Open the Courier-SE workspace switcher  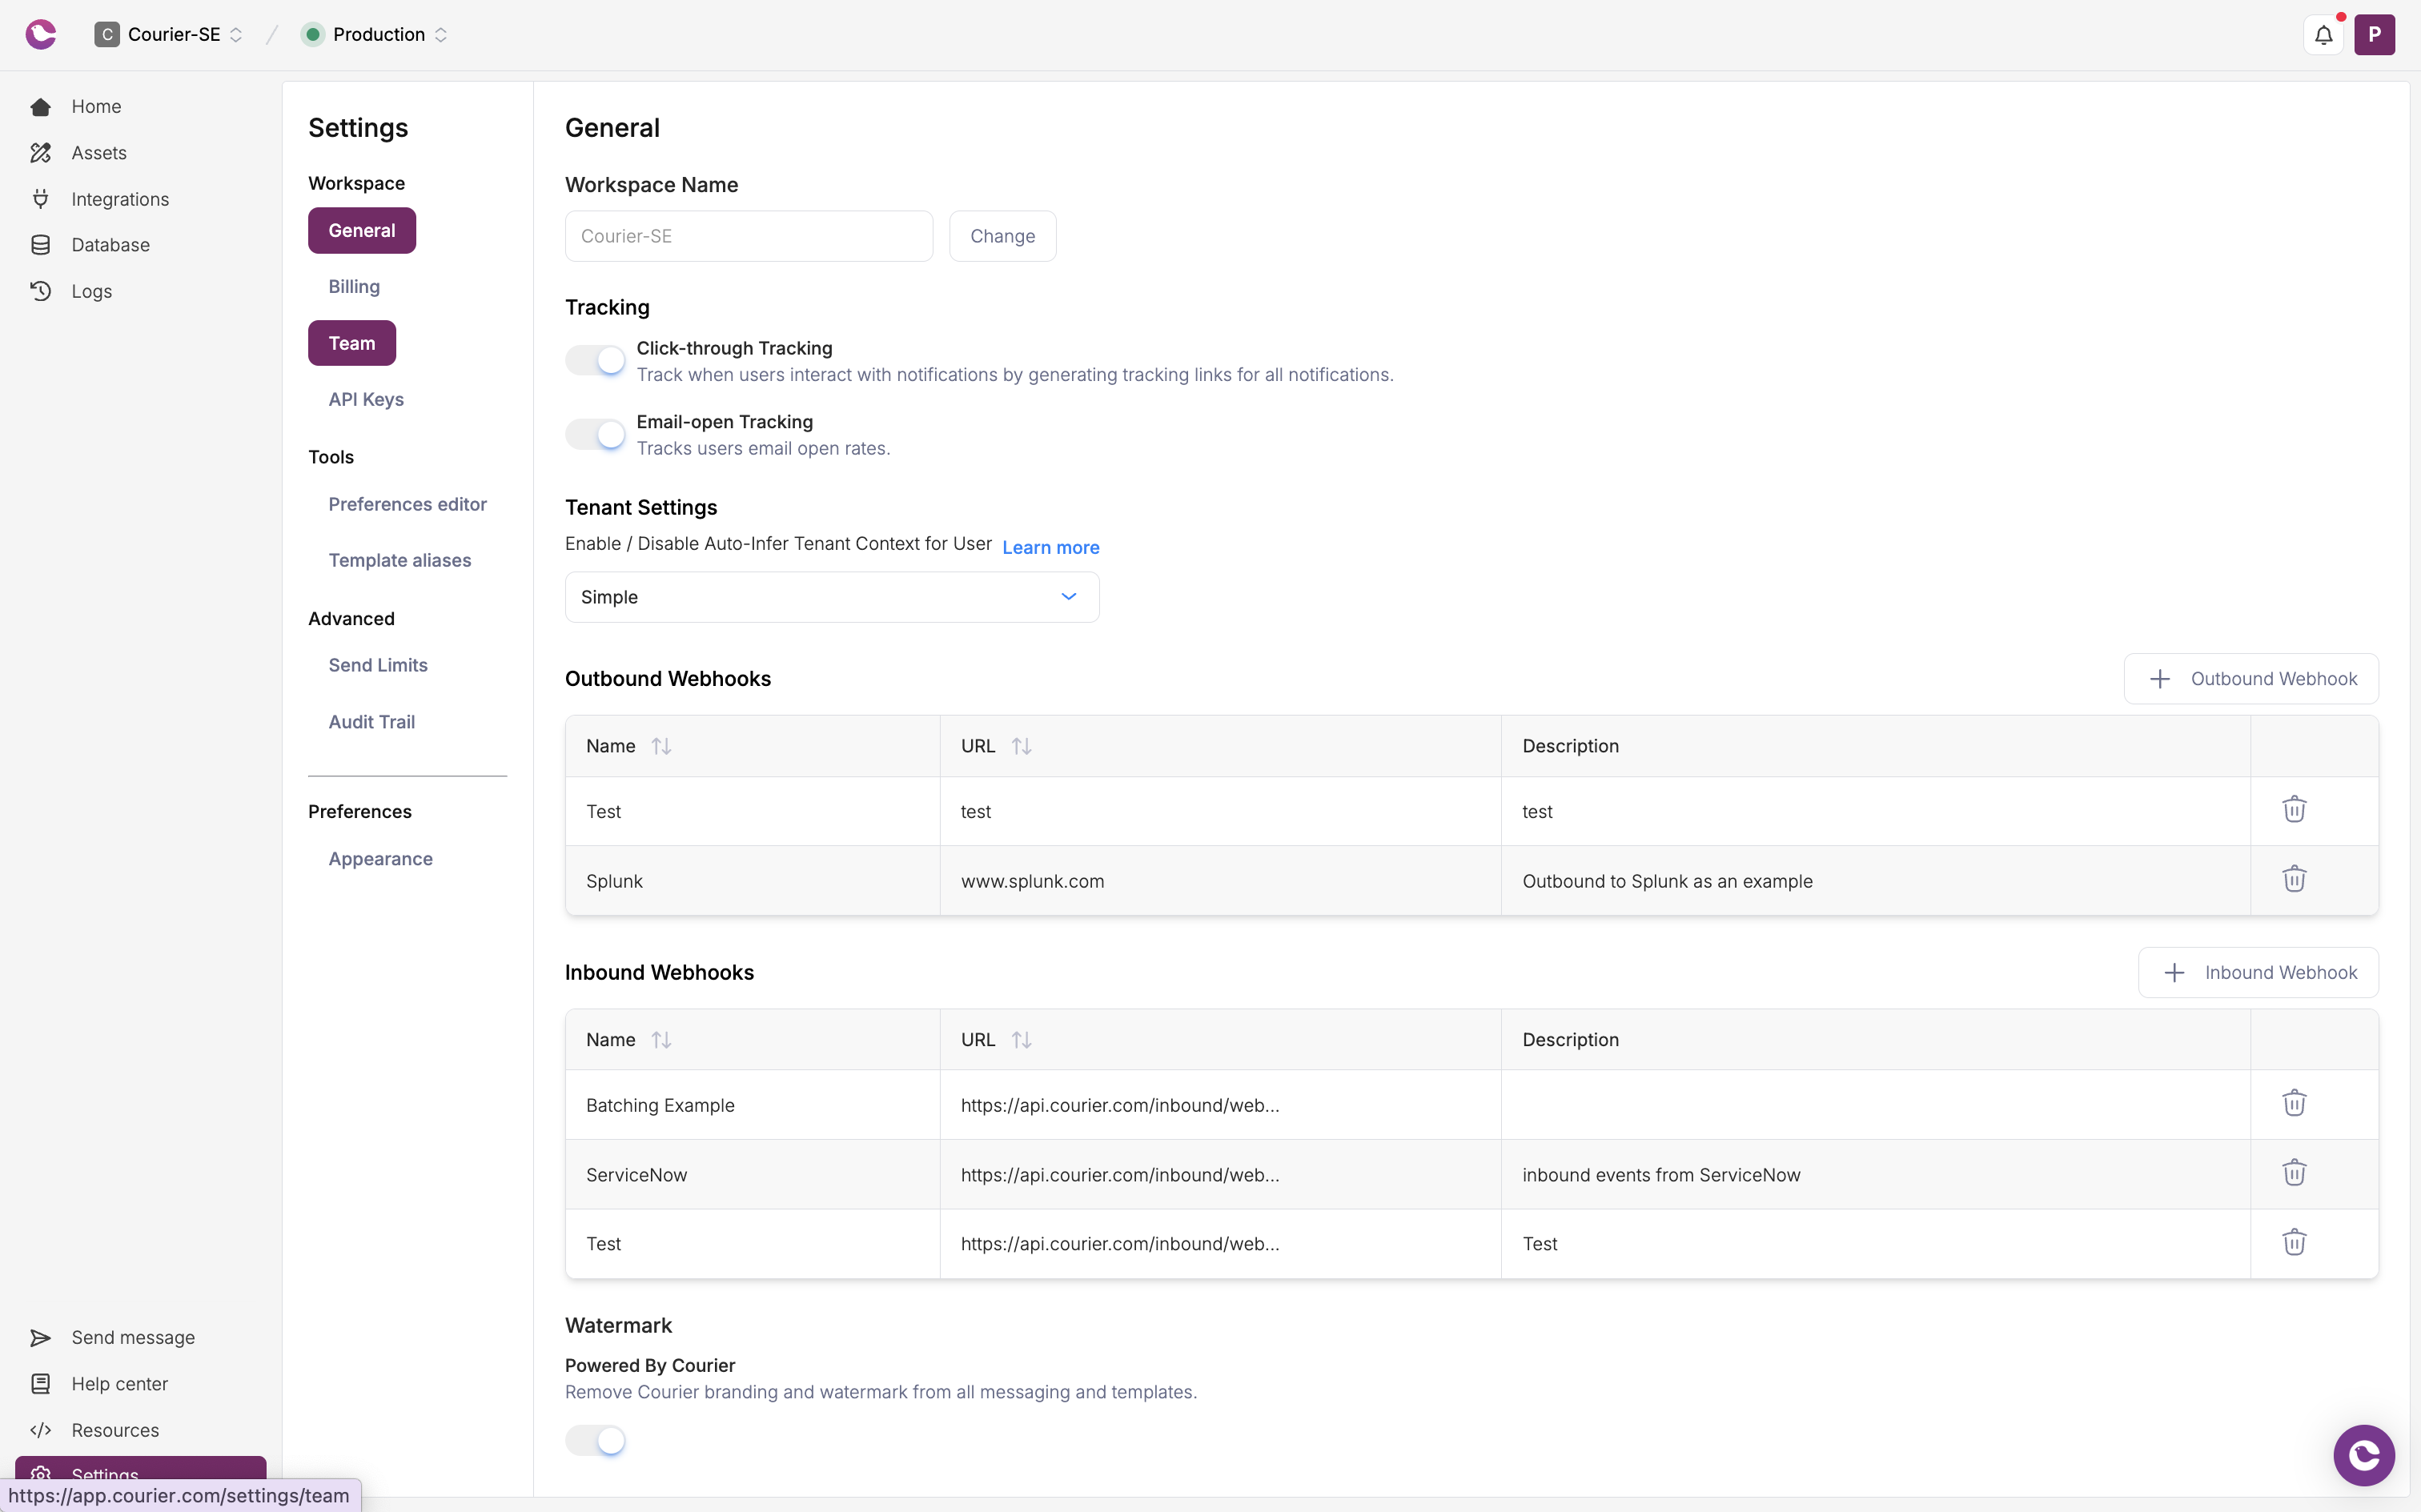coord(167,34)
